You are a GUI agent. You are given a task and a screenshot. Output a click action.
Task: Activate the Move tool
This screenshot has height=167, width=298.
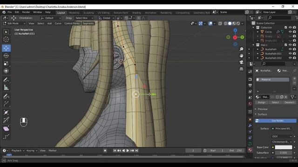point(6,48)
